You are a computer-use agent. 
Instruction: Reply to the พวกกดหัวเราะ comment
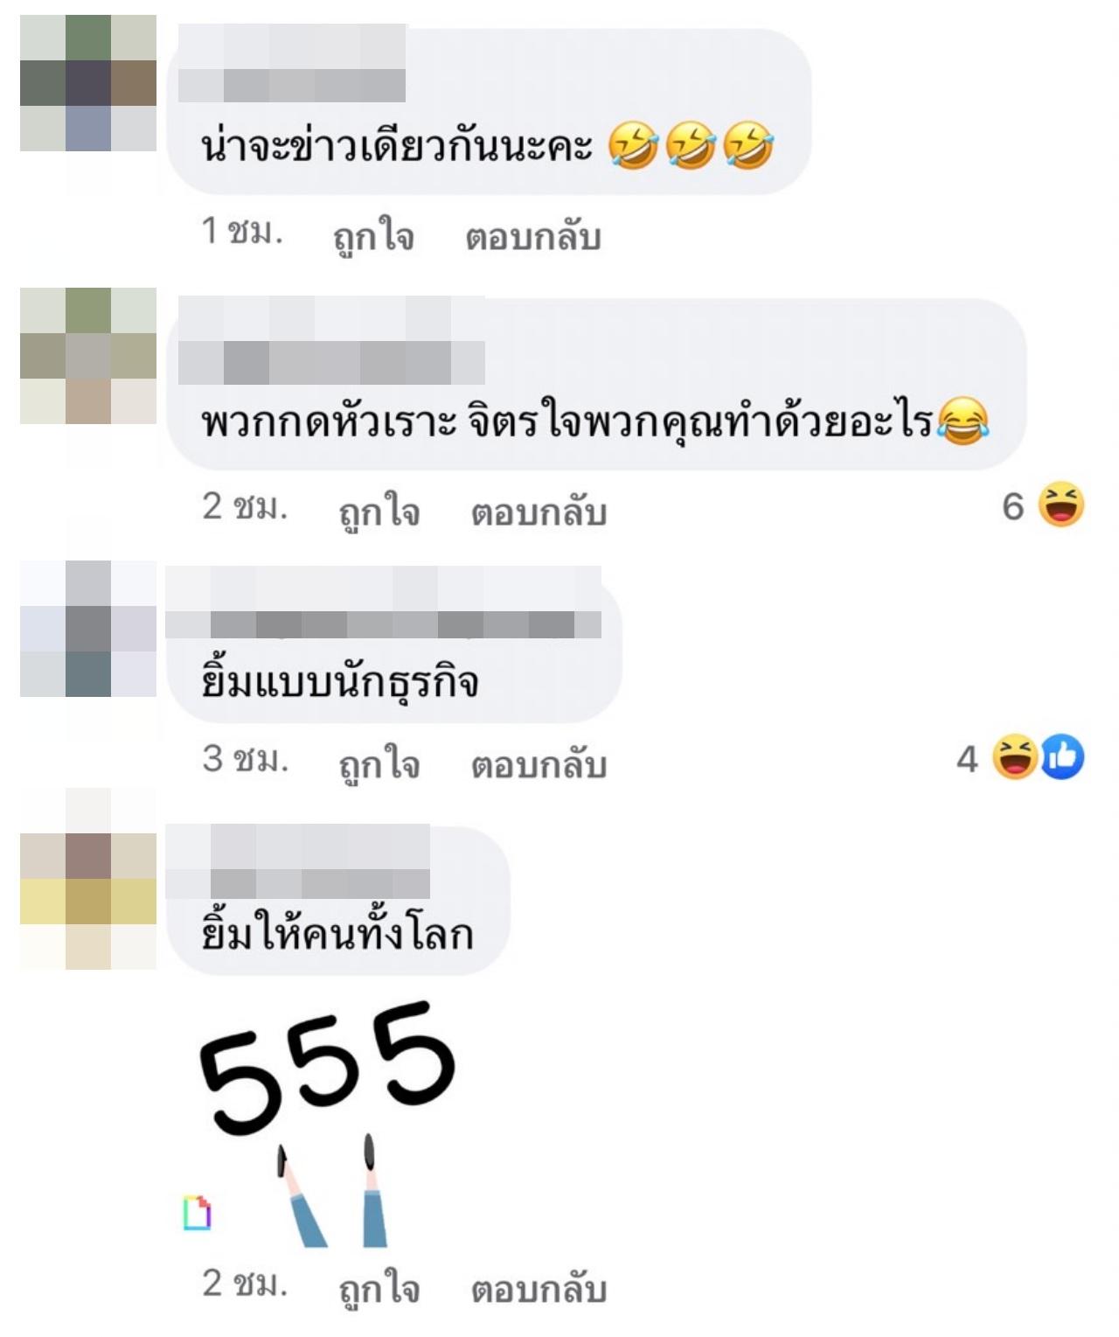pyautogui.click(x=539, y=512)
